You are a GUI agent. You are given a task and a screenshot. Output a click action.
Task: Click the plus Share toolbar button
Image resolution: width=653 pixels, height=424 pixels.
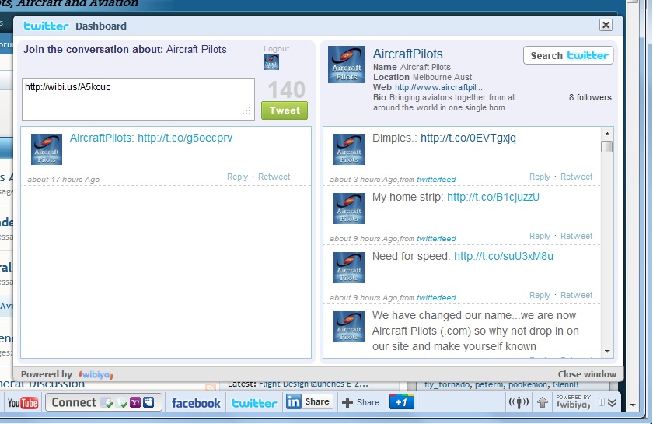[x=360, y=402]
